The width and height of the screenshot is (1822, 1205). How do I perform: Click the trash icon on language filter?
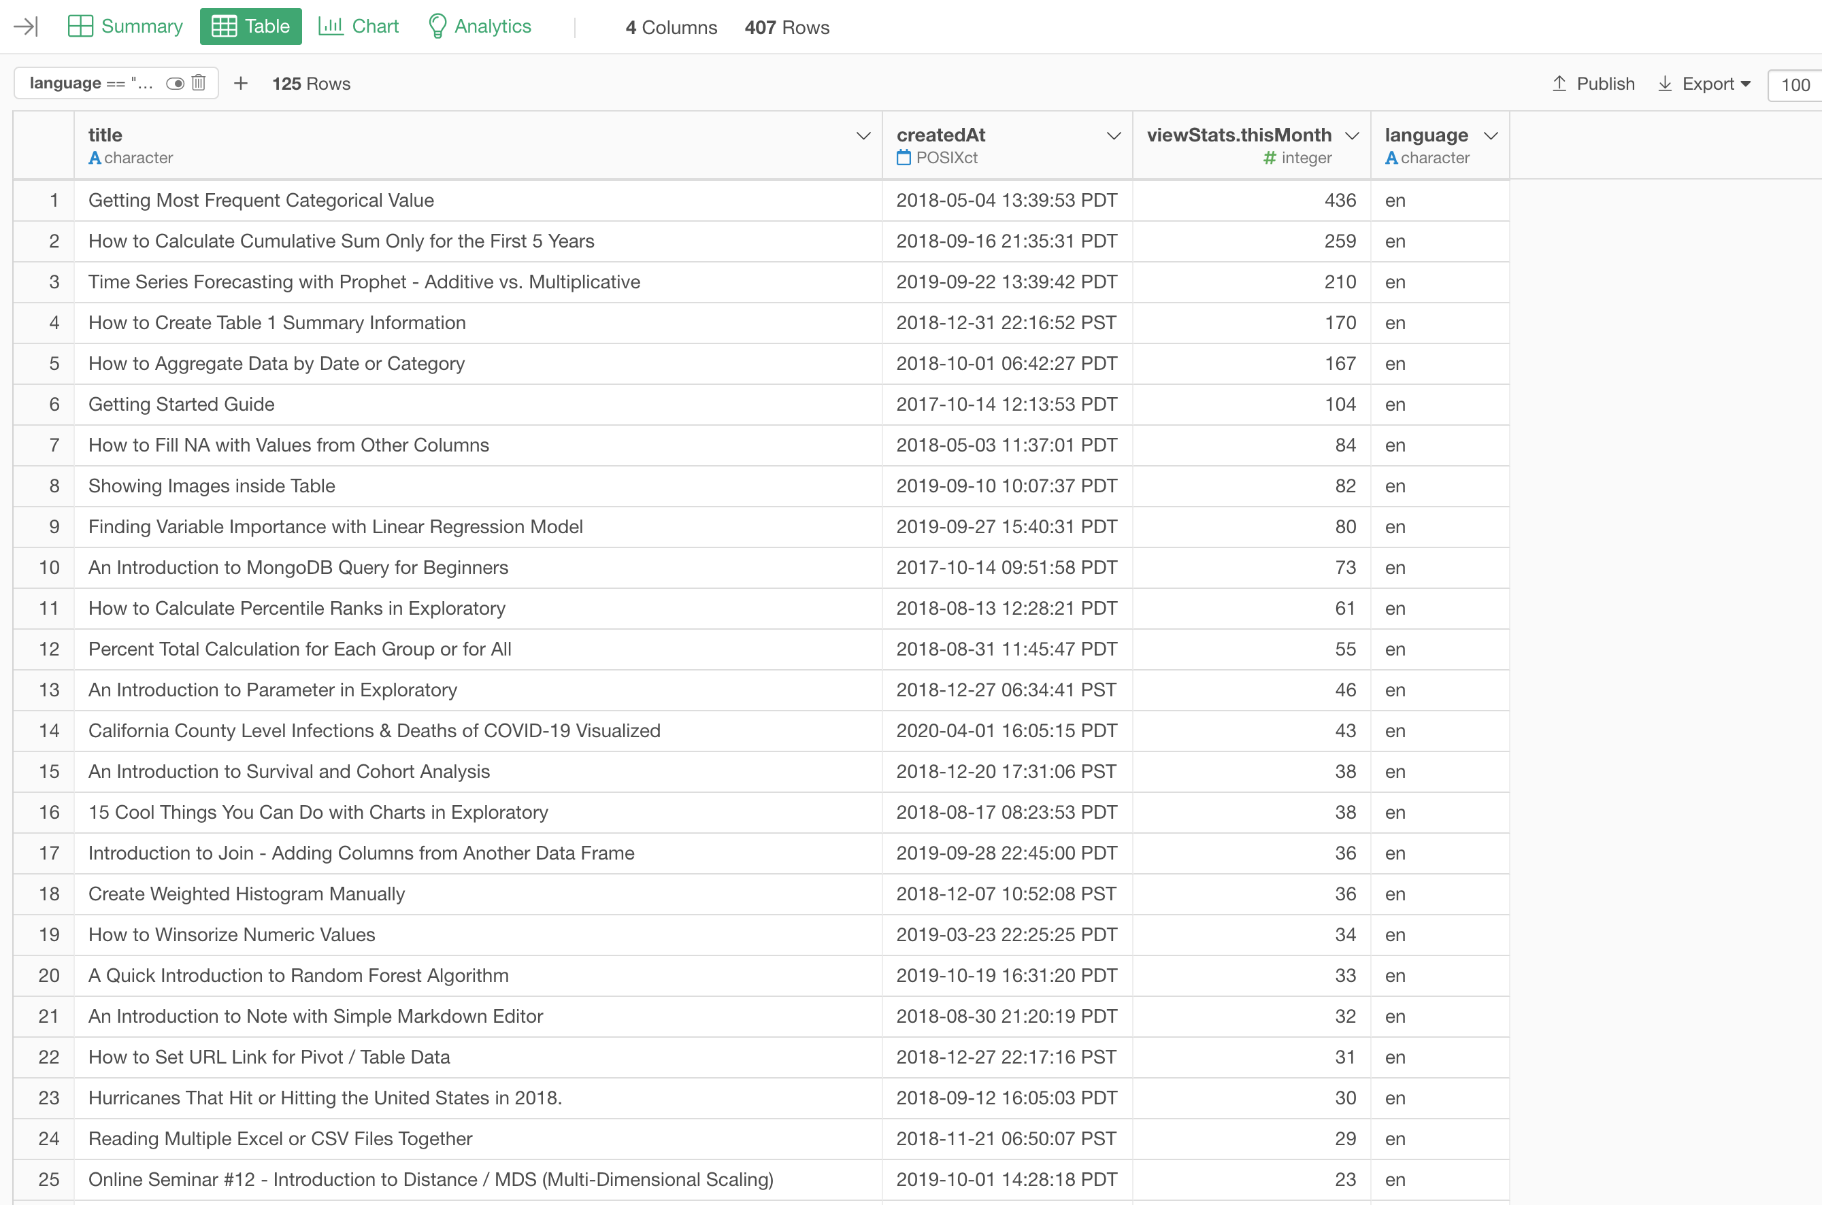(x=199, y=83)
